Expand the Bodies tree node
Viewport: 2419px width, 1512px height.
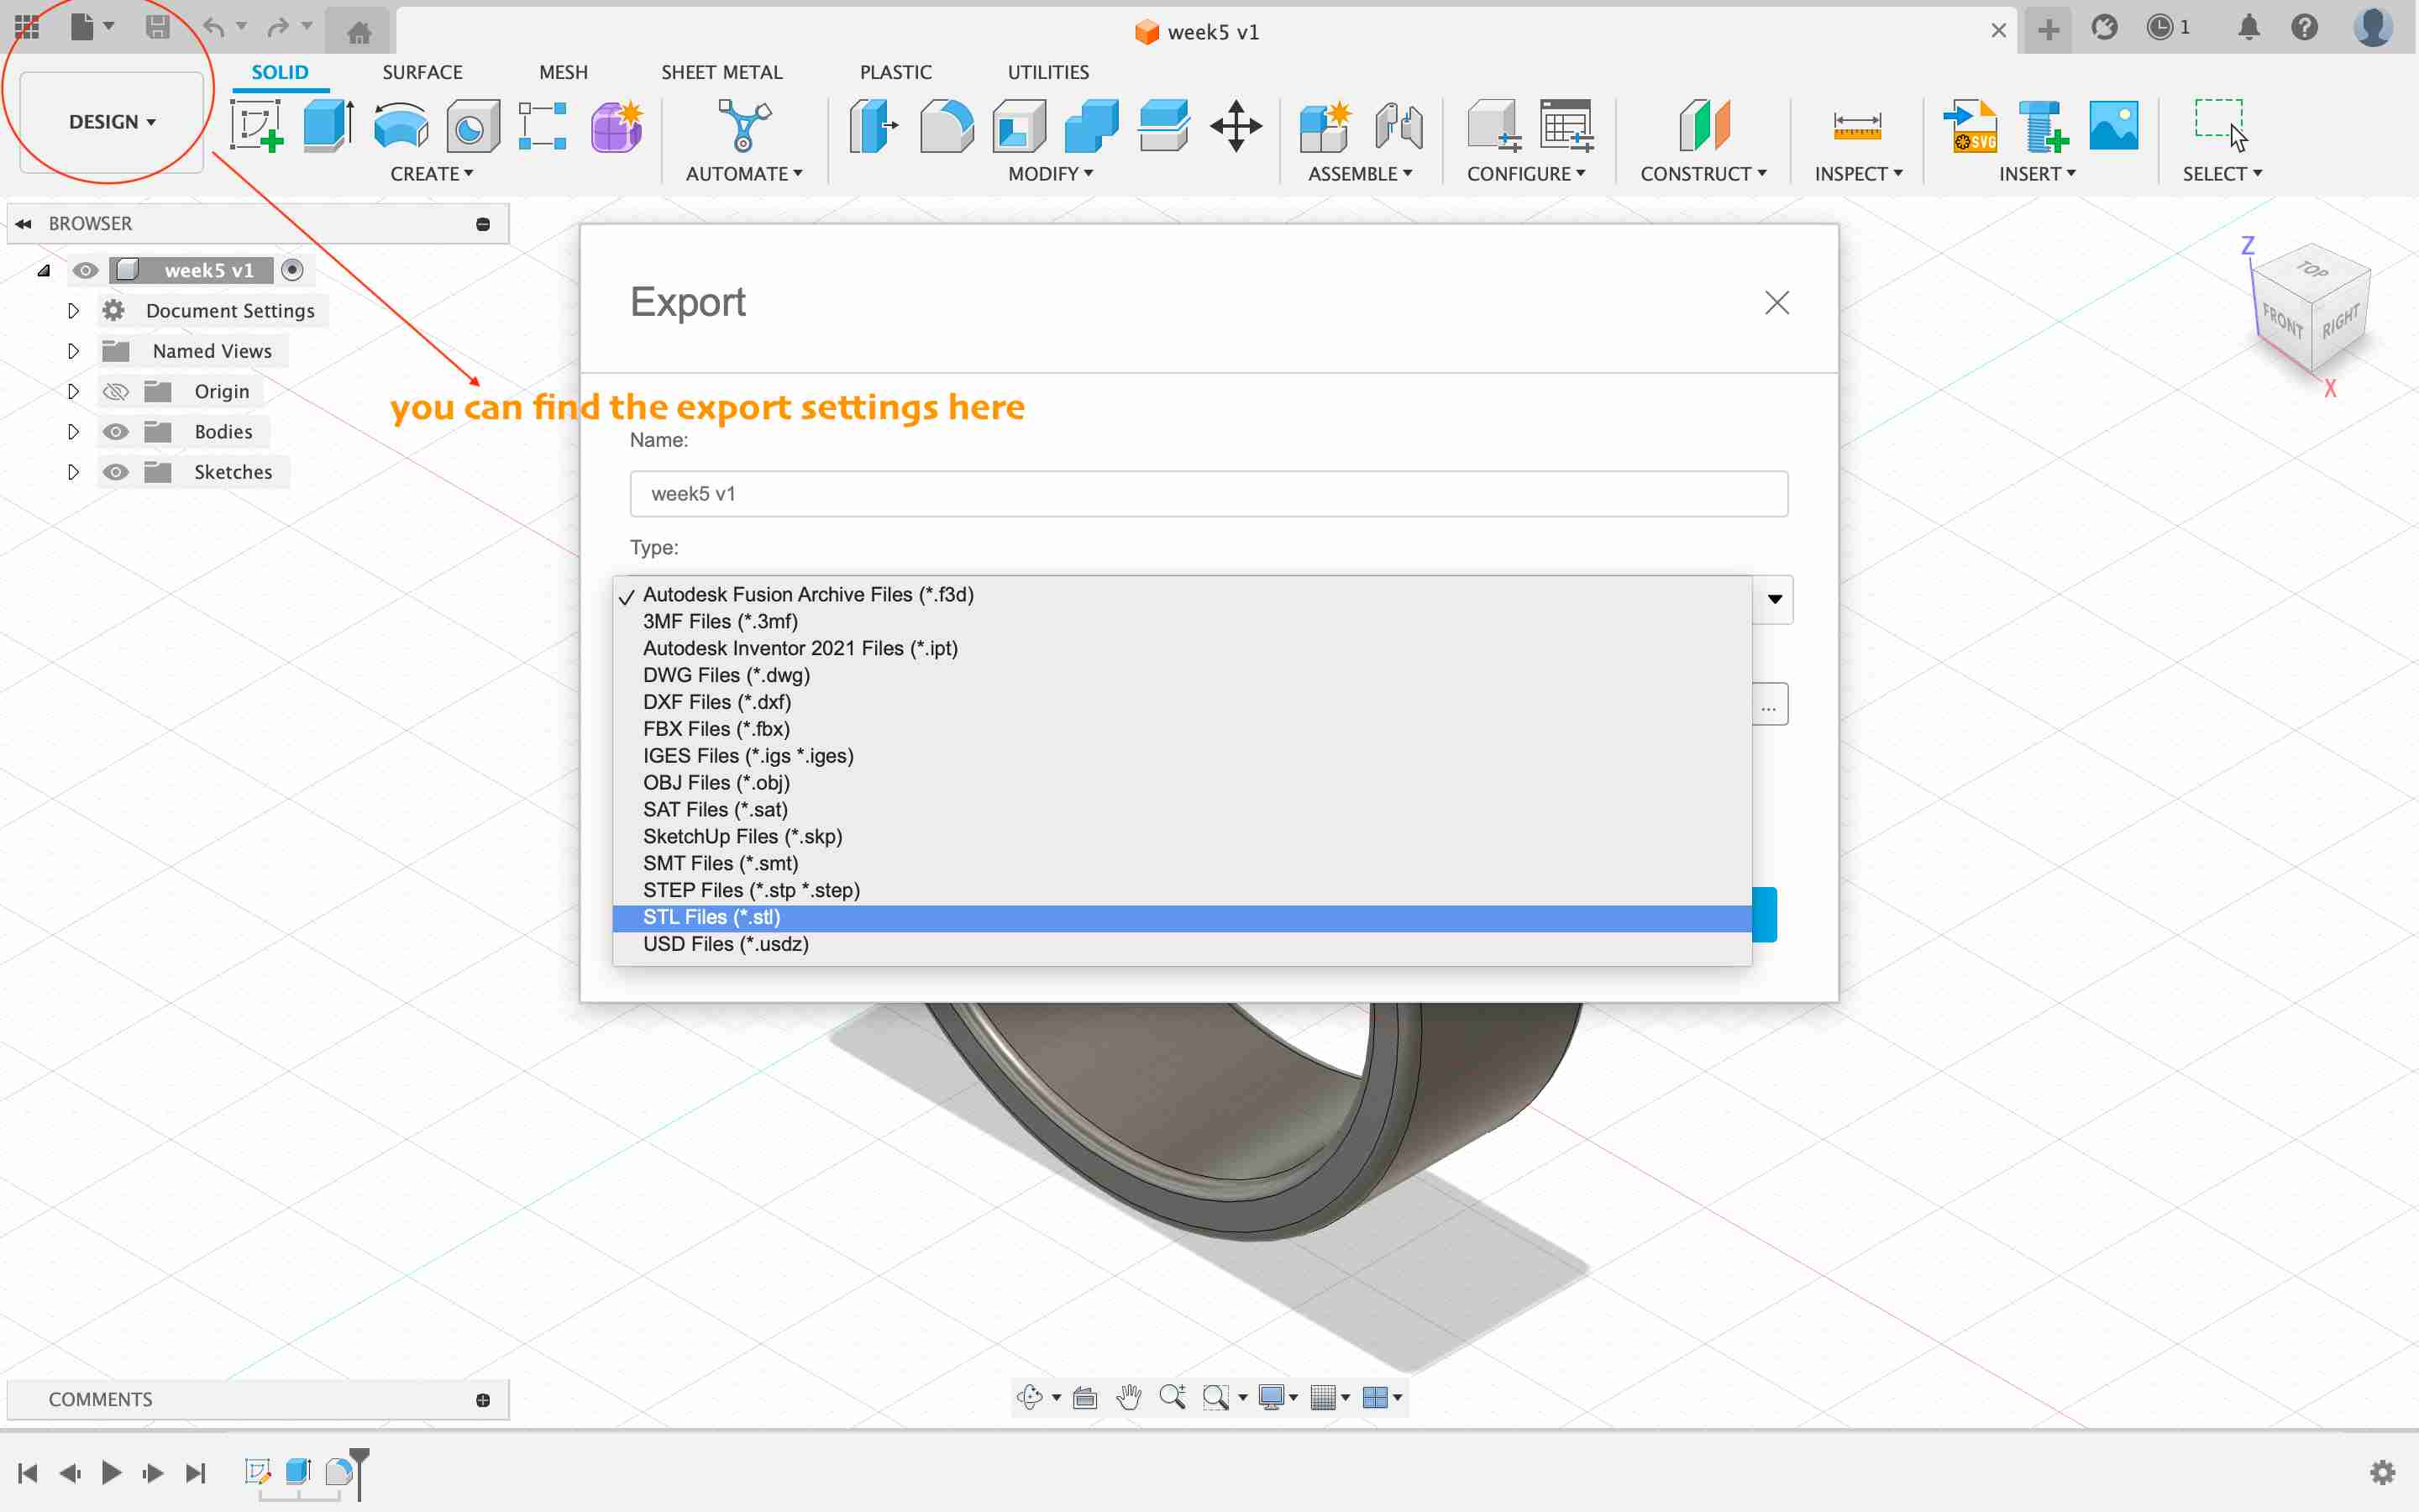73,432
